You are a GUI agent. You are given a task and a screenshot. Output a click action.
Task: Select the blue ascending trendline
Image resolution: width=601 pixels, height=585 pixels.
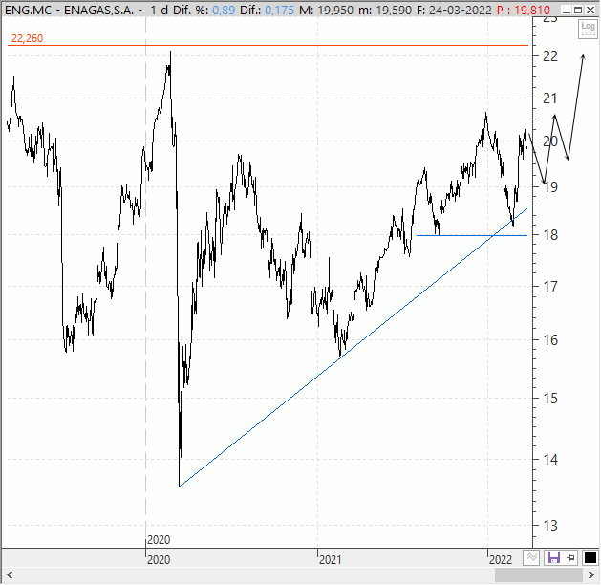[x=354, y=348]
